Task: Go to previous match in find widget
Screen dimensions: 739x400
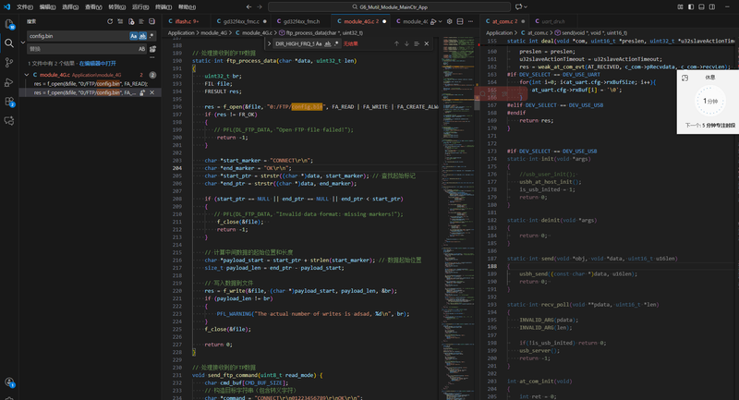Action: [x=394, y=43]
